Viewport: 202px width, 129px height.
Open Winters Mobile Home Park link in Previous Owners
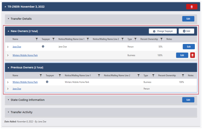pos(25,82)
